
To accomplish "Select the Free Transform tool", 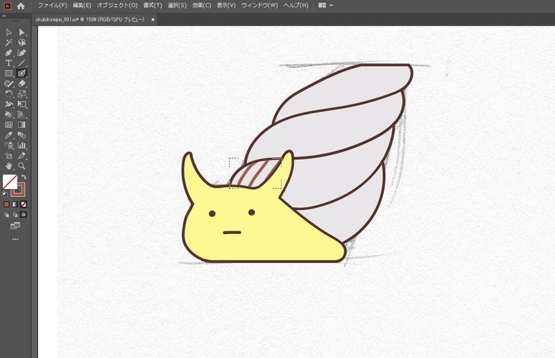I will tap(22, 105).
